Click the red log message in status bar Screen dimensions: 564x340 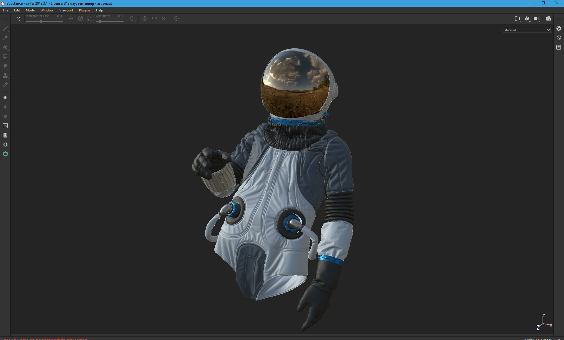(x=44, y=339)
